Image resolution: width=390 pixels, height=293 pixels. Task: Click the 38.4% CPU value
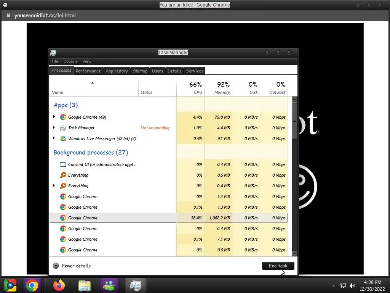click(x=197, y=218)
